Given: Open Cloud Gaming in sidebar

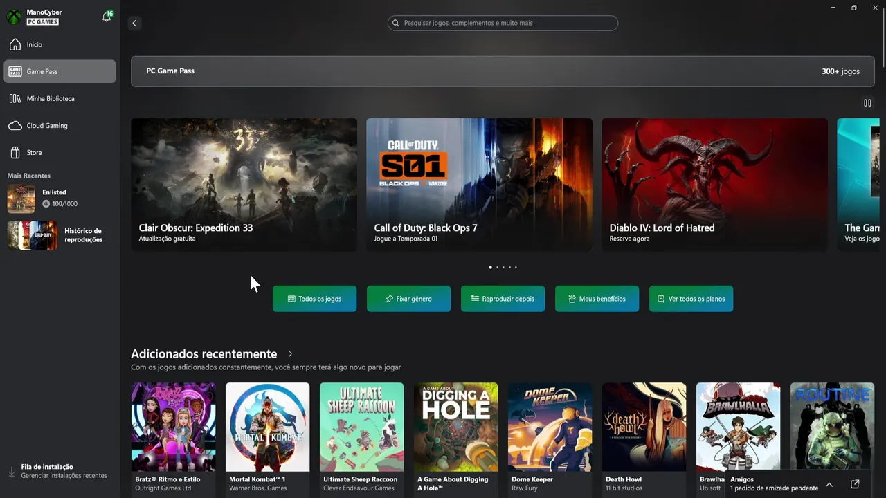Looking at the screenshot, I should pos(60,125).
